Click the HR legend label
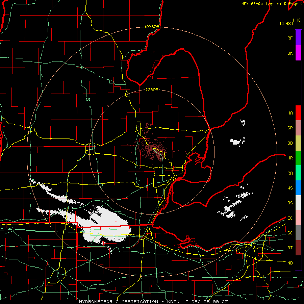 [290, 158]
